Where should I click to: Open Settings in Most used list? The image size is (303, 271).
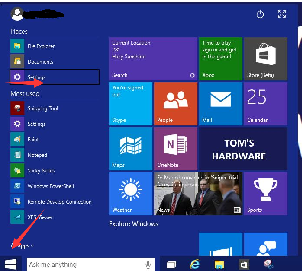[55, 124]
